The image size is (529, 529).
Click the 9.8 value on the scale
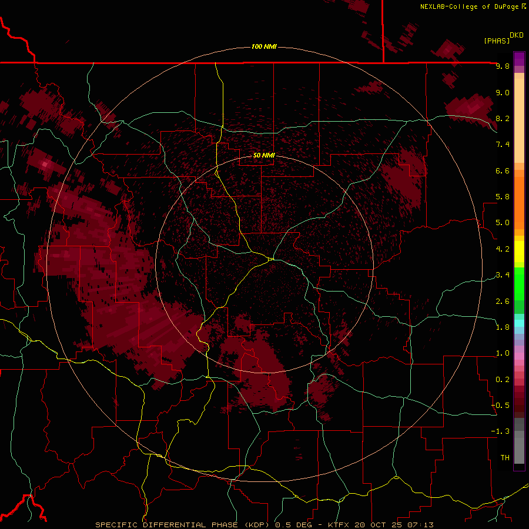click(503, 66)
